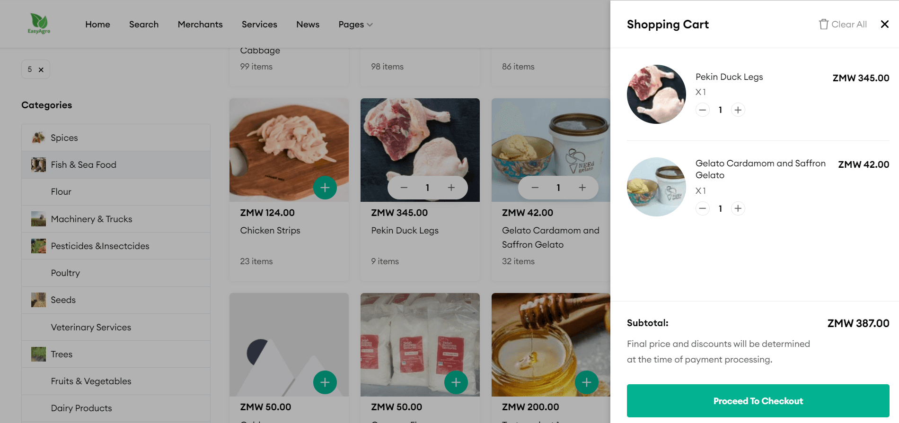
Task: Select the Fish & Sea Food category
Action: [83, 165]
